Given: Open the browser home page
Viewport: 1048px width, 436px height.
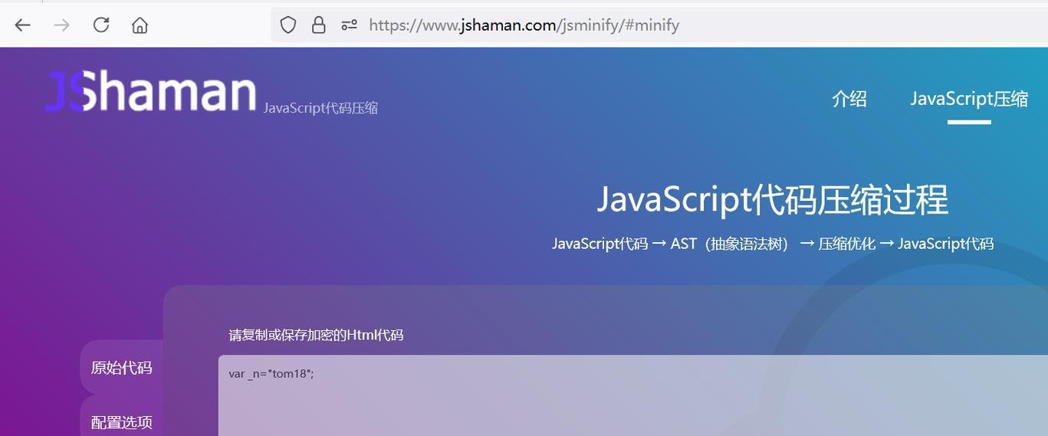Looking at the screenshot, I should click(x=140, y=25).
